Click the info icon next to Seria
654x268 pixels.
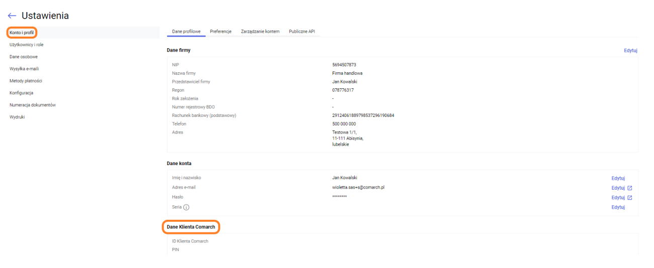(186, 207)
